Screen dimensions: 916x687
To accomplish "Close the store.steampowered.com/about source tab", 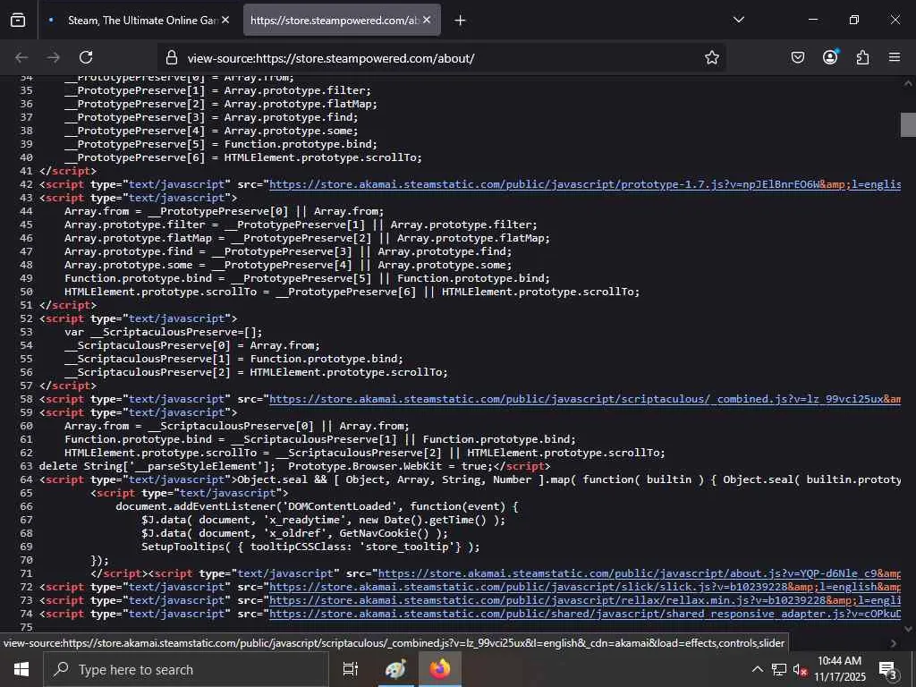I will coord(427,20).
